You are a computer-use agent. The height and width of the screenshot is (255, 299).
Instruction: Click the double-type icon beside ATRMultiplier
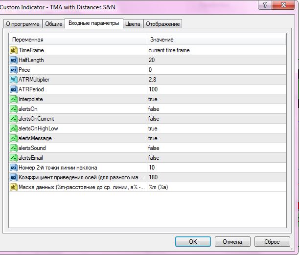(x=13, y=80)
